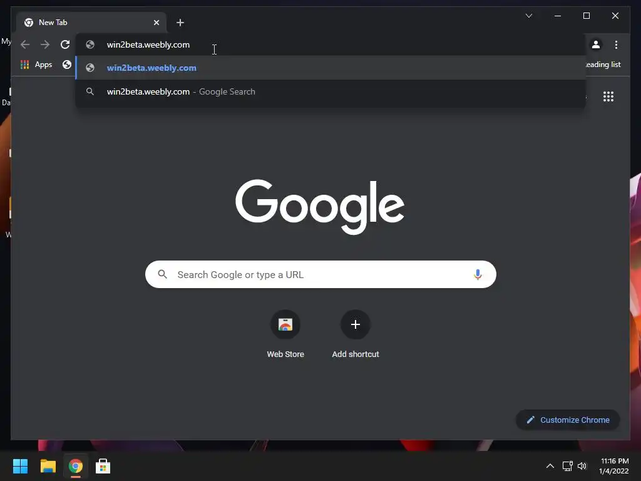This screenshot has width=641, height=481.
Task: Expand the tab search chevron
Action: [529, 16]
